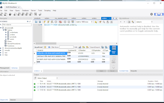Screen dimensions: 164x103
Task: Switch to products query tab
Action: coord(37,18)
